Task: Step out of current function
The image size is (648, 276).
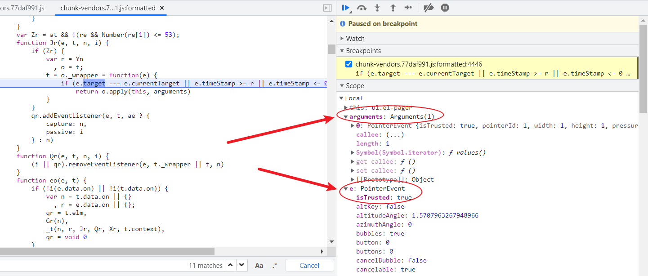Action: click(393, 8)
